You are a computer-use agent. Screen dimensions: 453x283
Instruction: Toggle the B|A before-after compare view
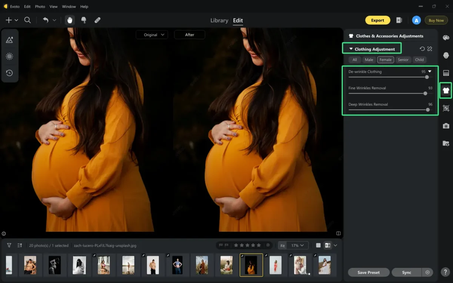coord(328,245)
